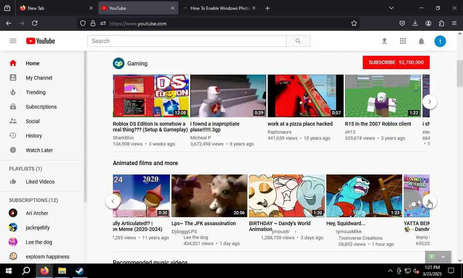Open the Roblox DS Edition video thumbnail
Image resolution: width=463 pixels, height=278 pixels.
(151, 96)
